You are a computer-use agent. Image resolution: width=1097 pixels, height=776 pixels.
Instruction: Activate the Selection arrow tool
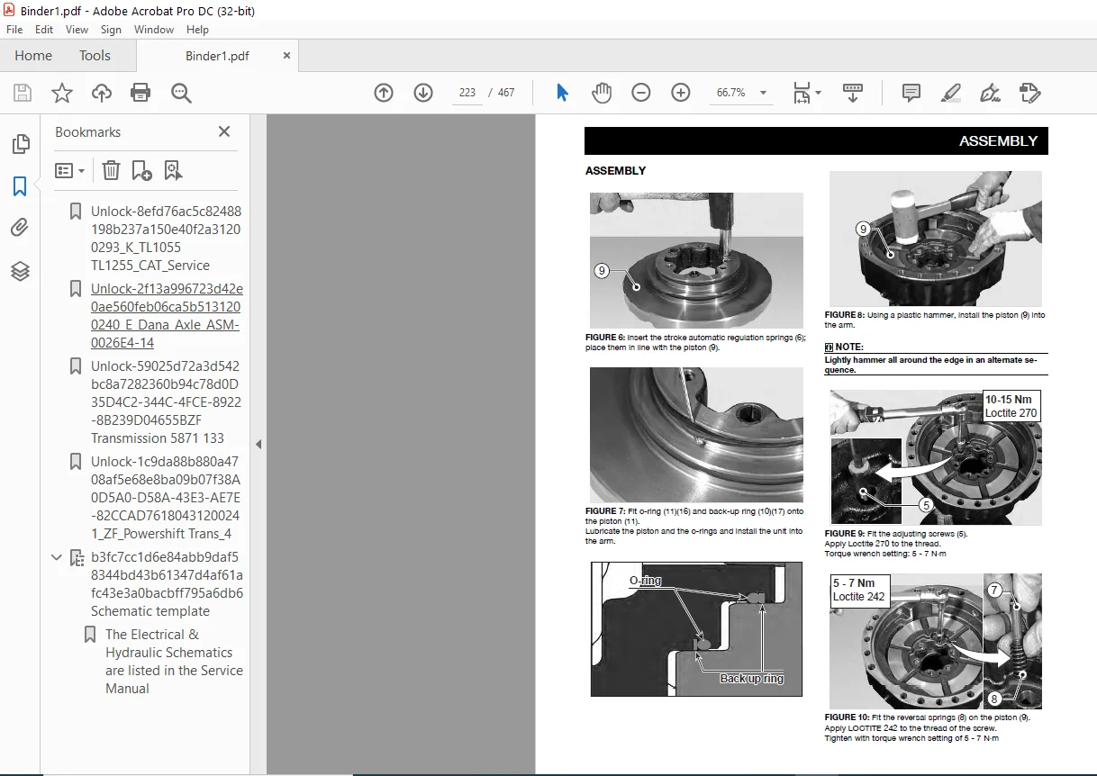562,93
